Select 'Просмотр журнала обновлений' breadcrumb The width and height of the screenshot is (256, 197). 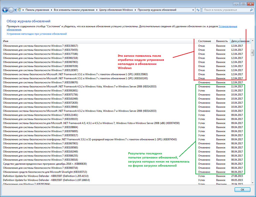[x=157, y=10]
